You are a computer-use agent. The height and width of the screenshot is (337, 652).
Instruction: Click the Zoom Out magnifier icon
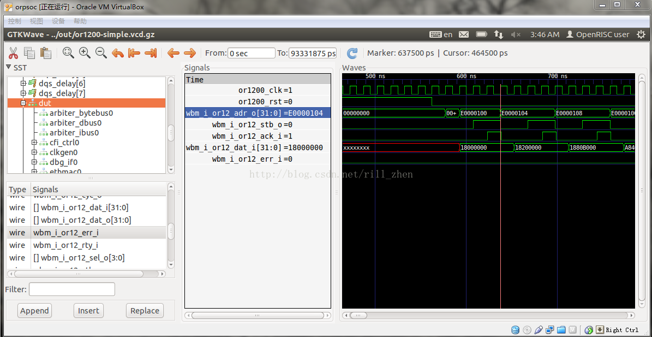(x=101, y=52)
